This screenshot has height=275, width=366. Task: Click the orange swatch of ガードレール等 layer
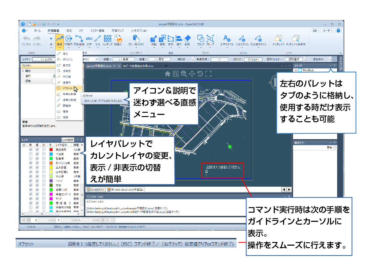(x=51, y=163)
